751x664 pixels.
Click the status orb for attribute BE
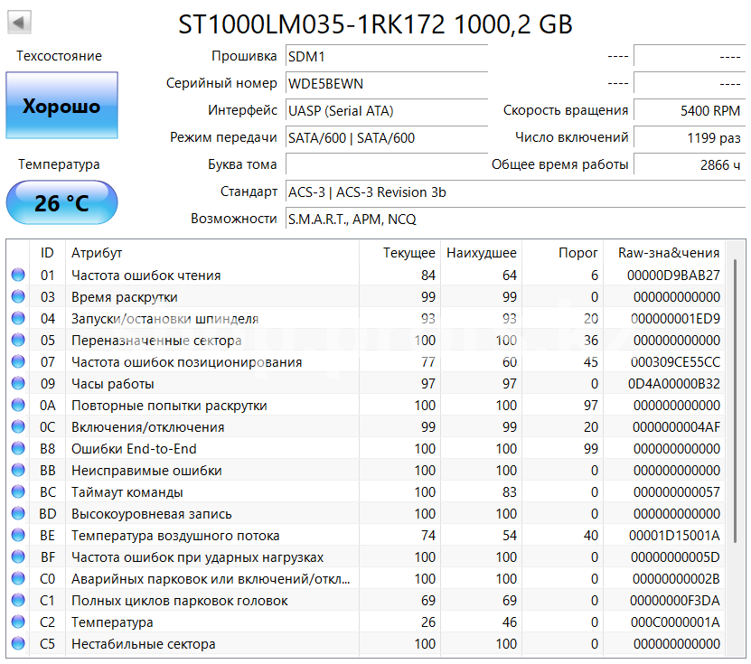coord(18,536)
